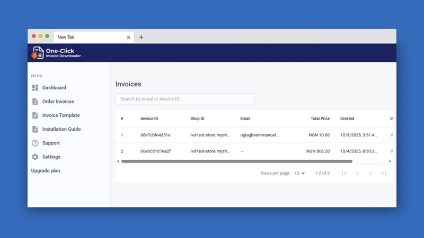
Task: Click invoice ID 68e0cd187ea2f
Action: [x=155, y=151]
